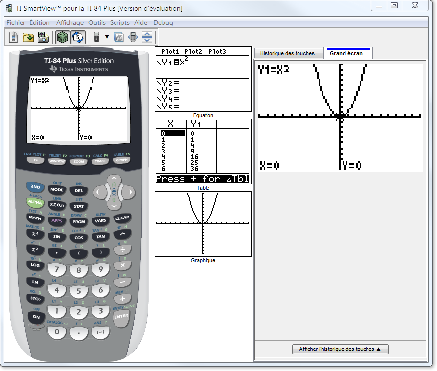Screen dimensions: 437x371
Task: Click the left arrow cursor key
Action: (x=100, y=192)
